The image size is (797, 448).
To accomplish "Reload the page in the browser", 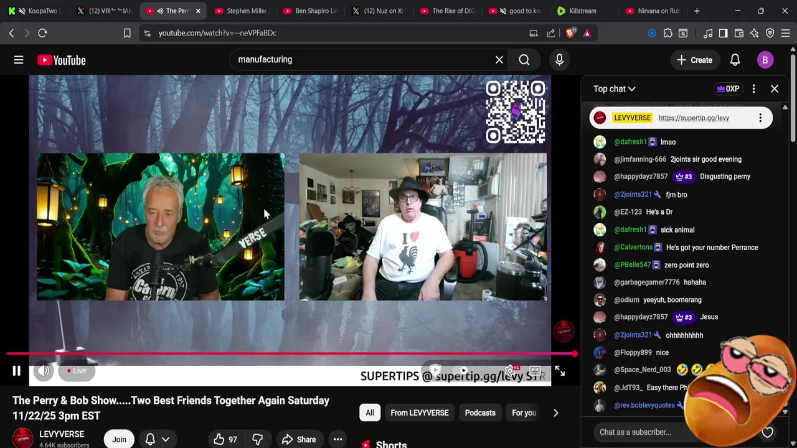I will point(42,33).
